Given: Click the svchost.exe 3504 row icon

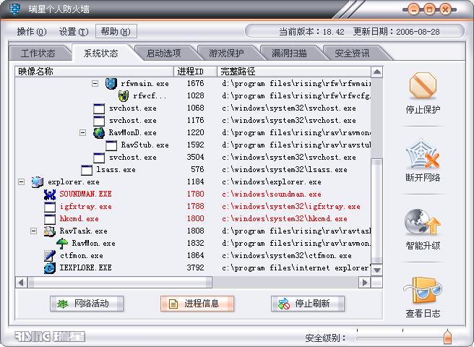Looking at the screenshot, I should pyautogui.click(x=99, y=158).
